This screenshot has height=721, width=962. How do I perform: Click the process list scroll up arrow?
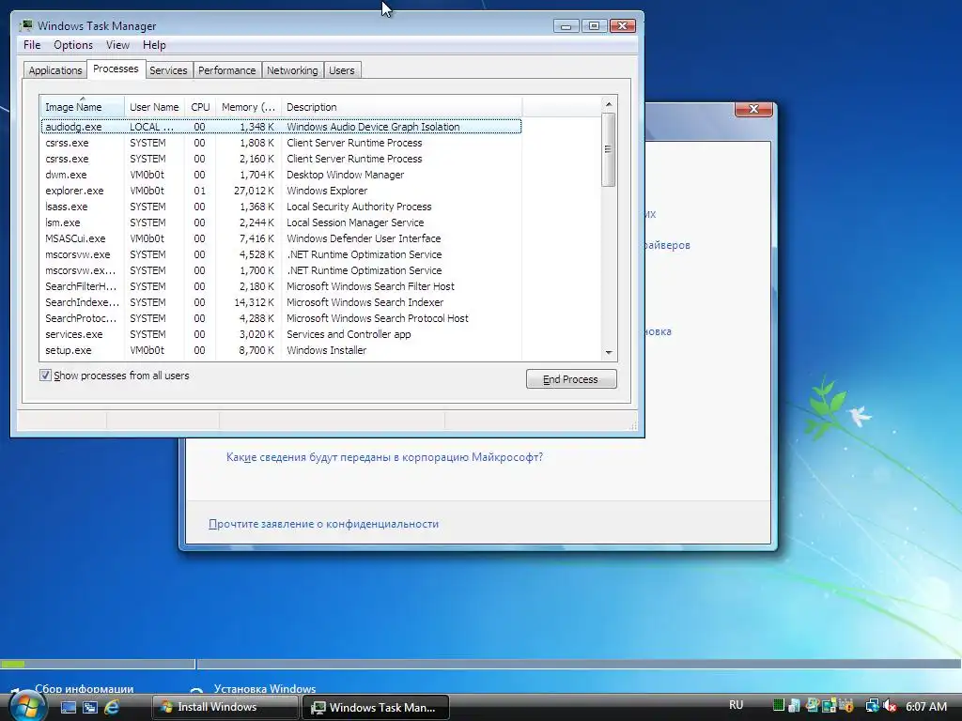[609, 104]
